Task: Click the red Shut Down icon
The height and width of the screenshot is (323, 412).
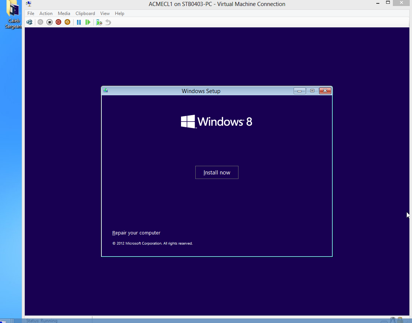Action: click(58, 22)
